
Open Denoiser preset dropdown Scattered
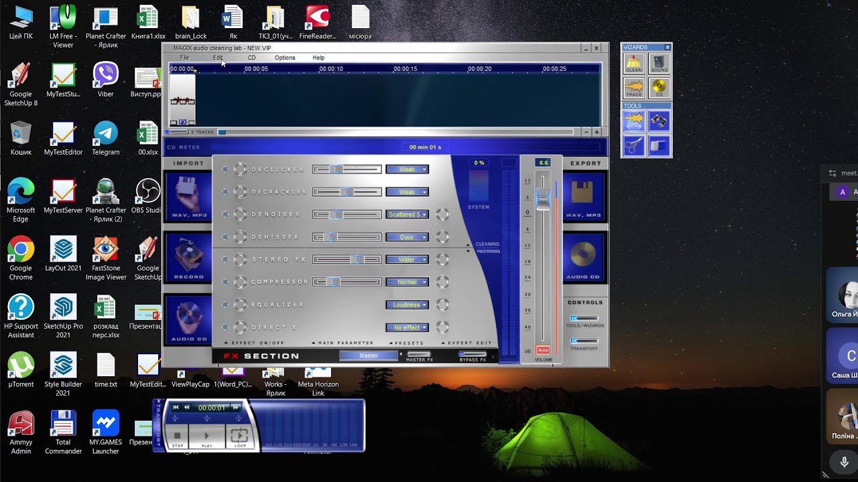(407, 214)
